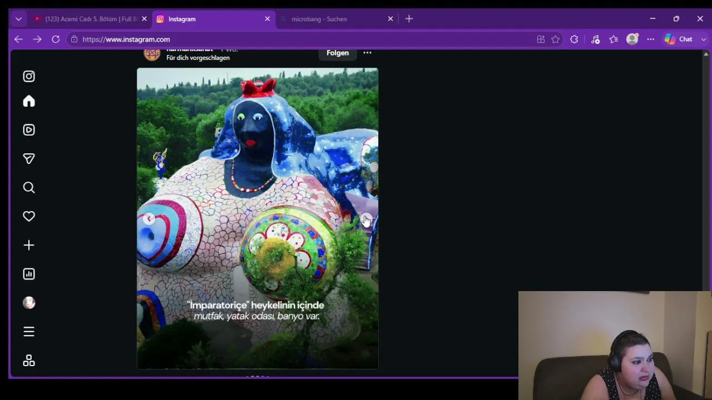Open Instagram Reels

[29, 130]
